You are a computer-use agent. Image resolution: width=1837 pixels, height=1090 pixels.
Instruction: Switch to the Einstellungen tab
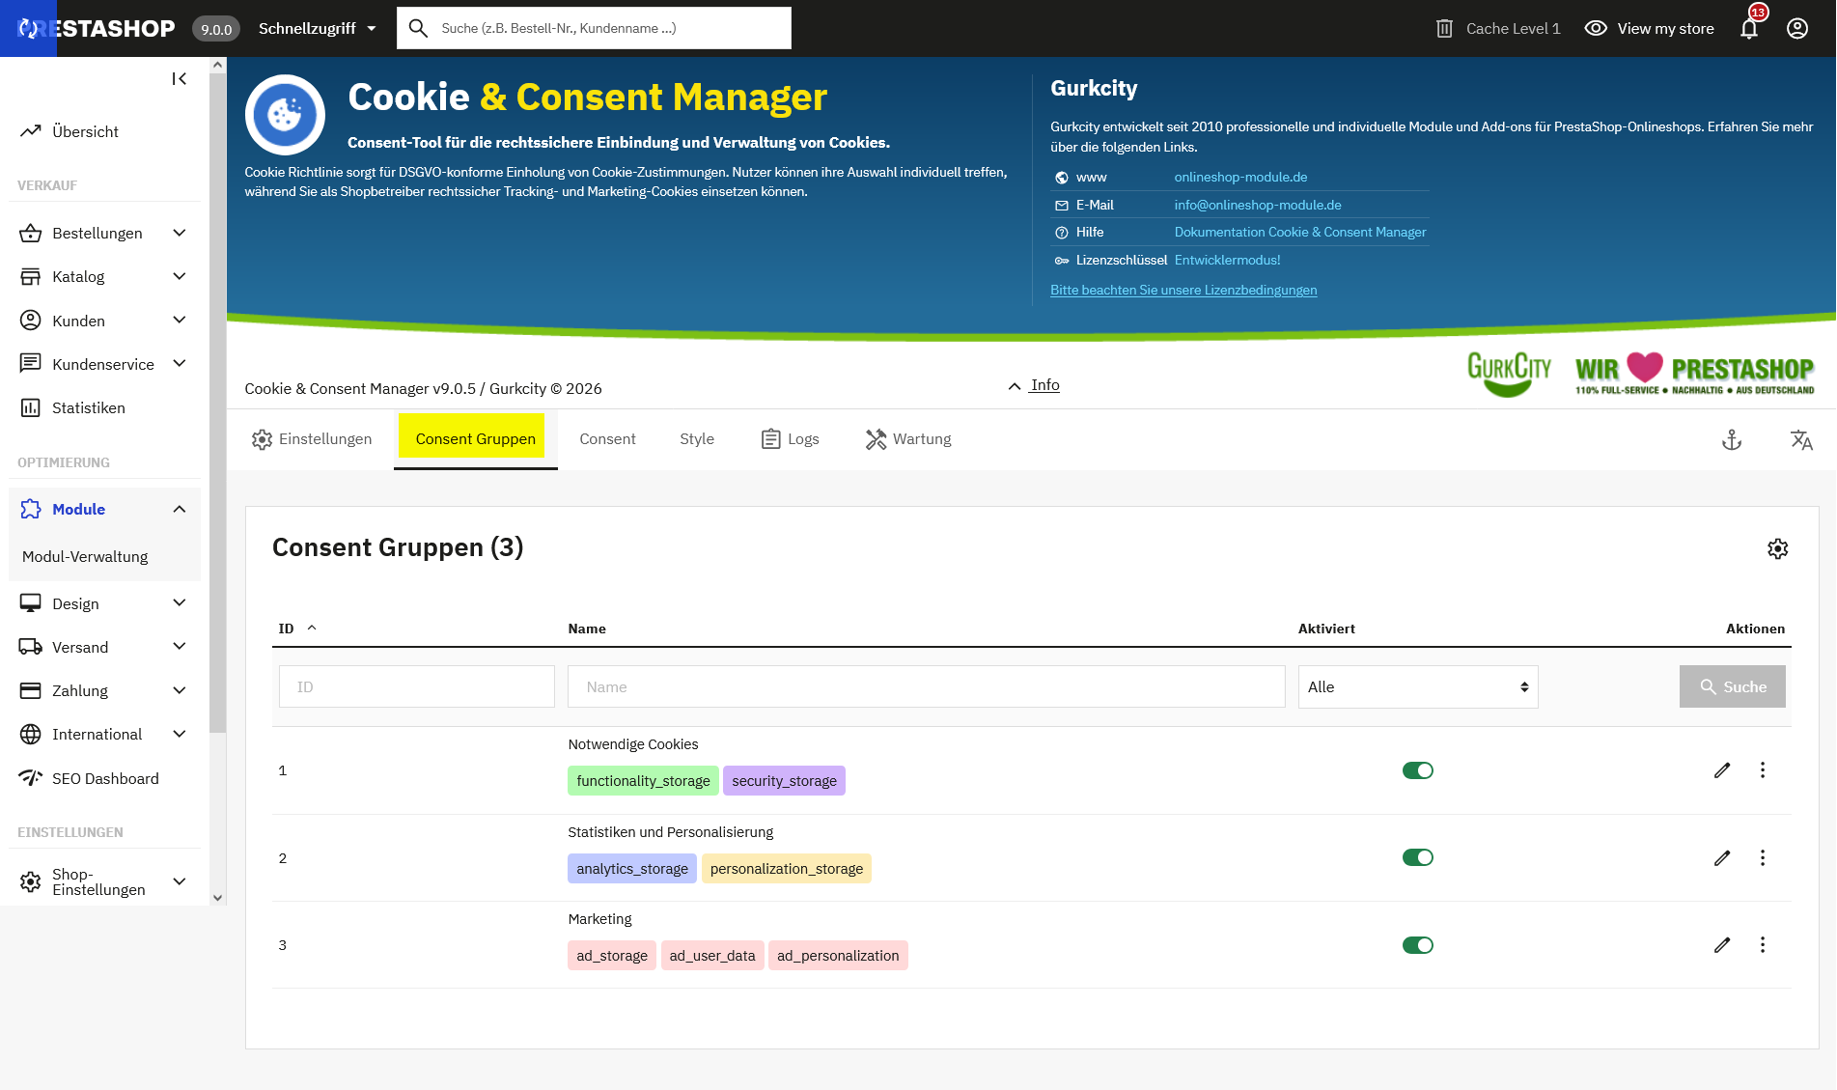pos(312,439)
